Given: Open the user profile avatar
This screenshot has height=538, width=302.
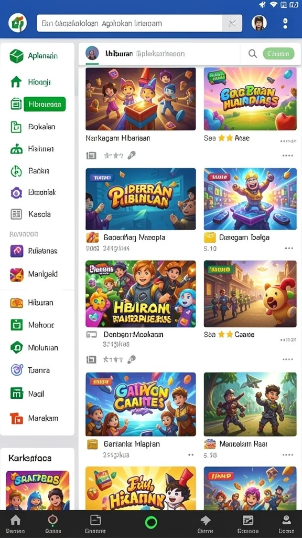Looking at the screenshot, I should (x=259, y=23).
